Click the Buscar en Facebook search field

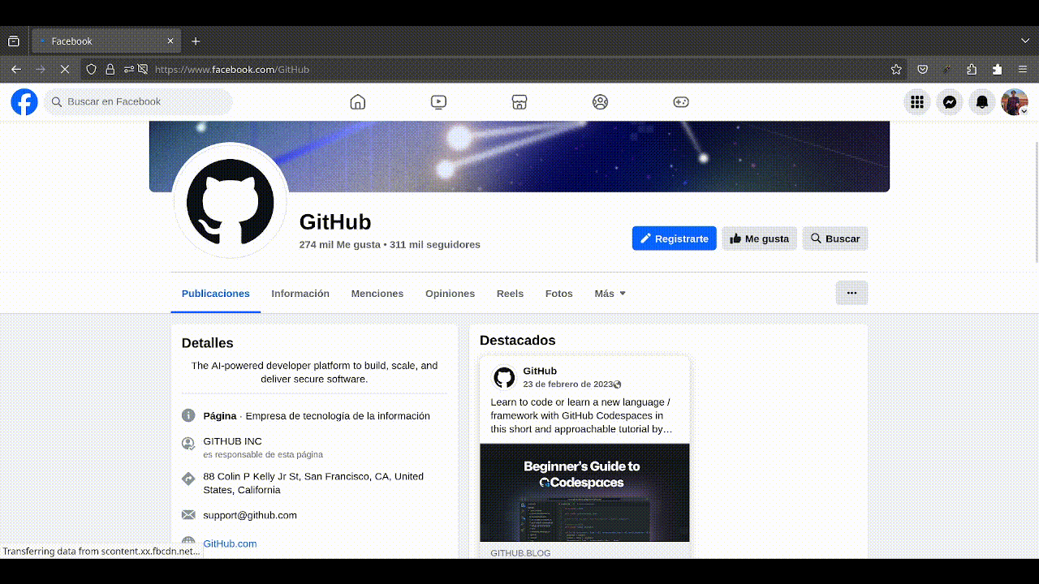[138, 102]
